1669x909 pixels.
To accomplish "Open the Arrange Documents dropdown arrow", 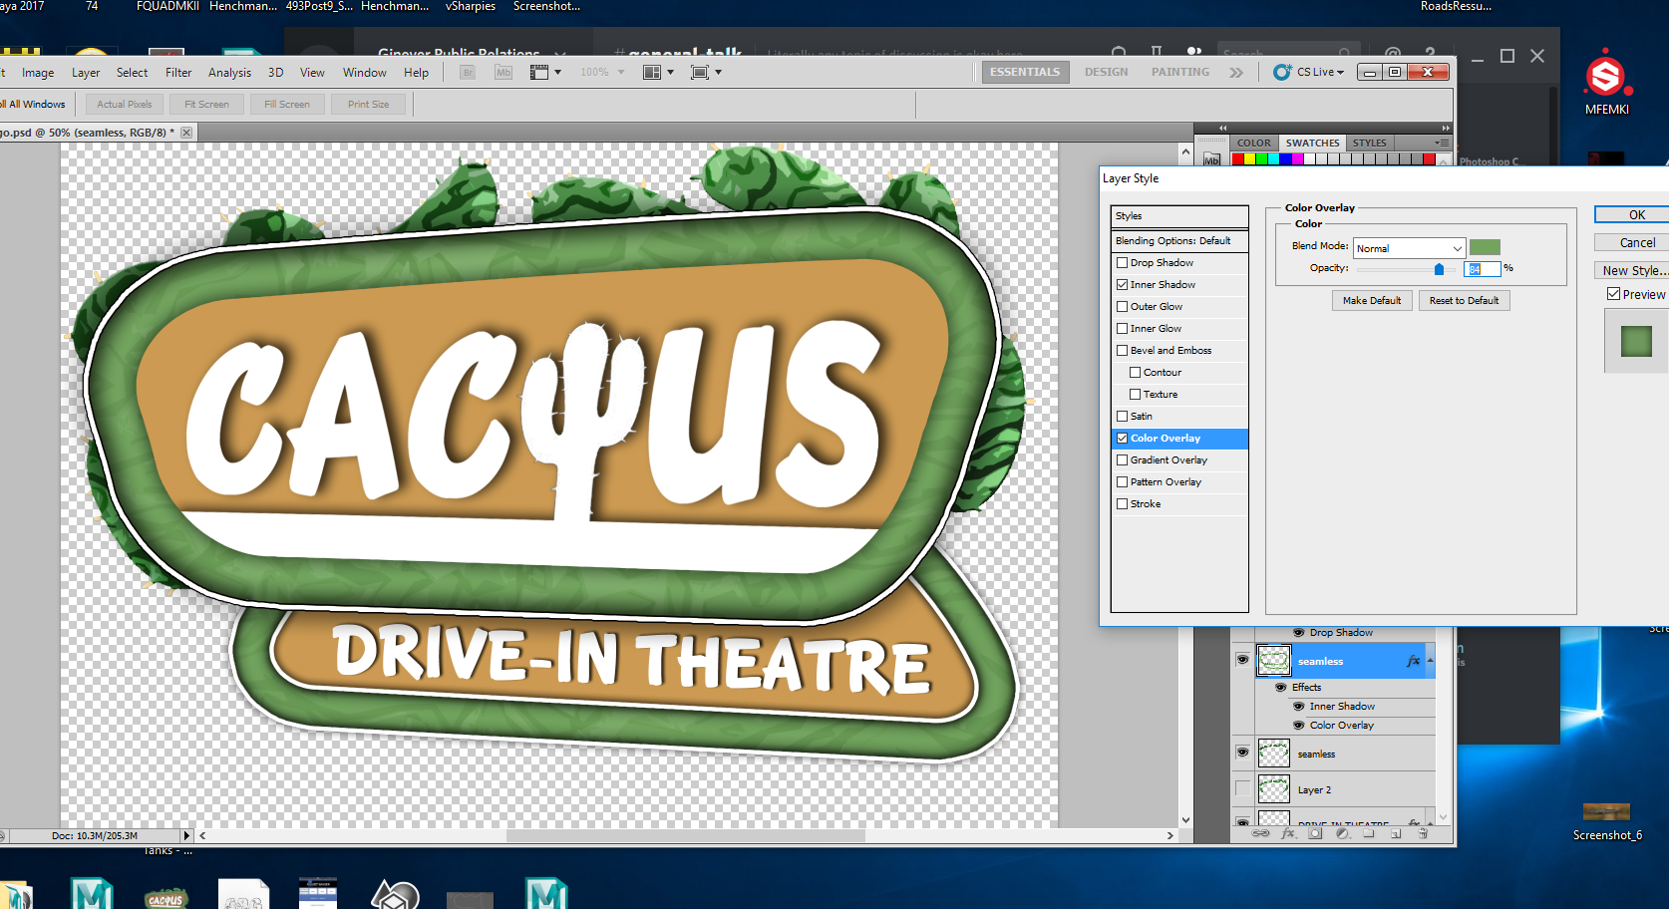I will (x=670, y=72).
